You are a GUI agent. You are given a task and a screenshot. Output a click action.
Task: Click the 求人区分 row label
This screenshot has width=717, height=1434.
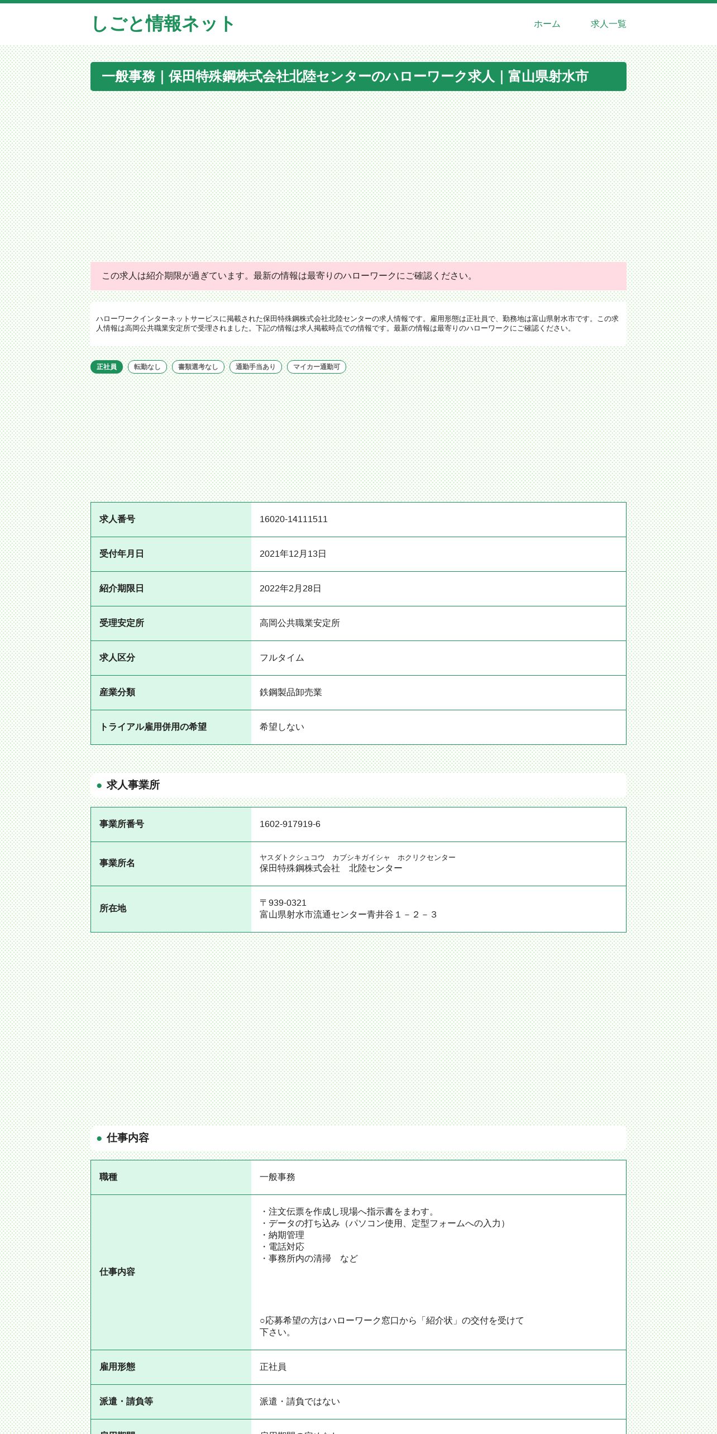coord(117,658)
